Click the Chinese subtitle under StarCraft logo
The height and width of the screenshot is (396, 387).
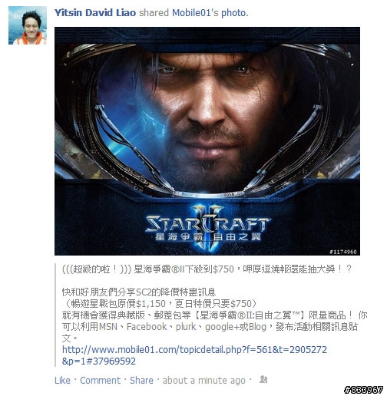coord(208,237)
